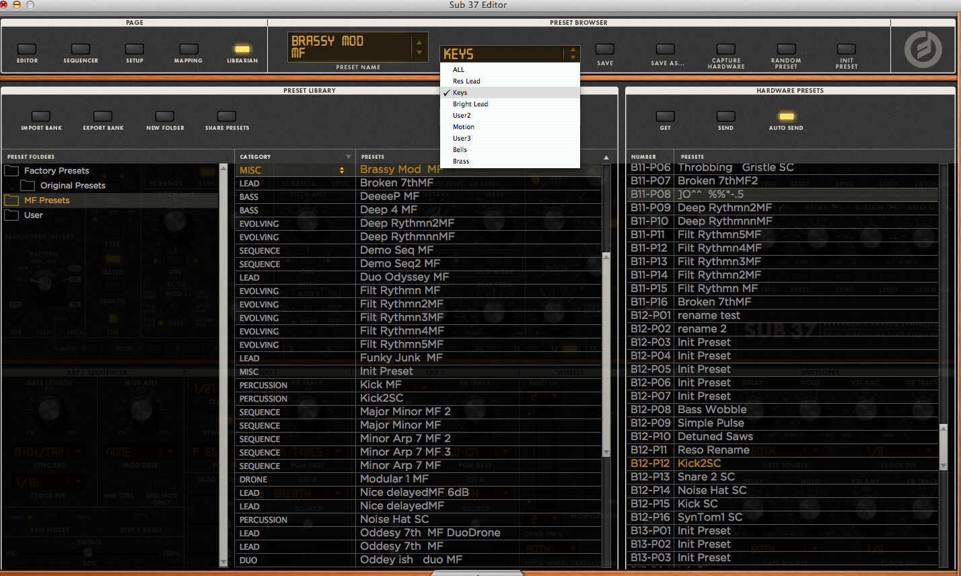This screenshot has width=961, height=576.
Task: Open the KEYS category dropdown
Action: [509, 54]
